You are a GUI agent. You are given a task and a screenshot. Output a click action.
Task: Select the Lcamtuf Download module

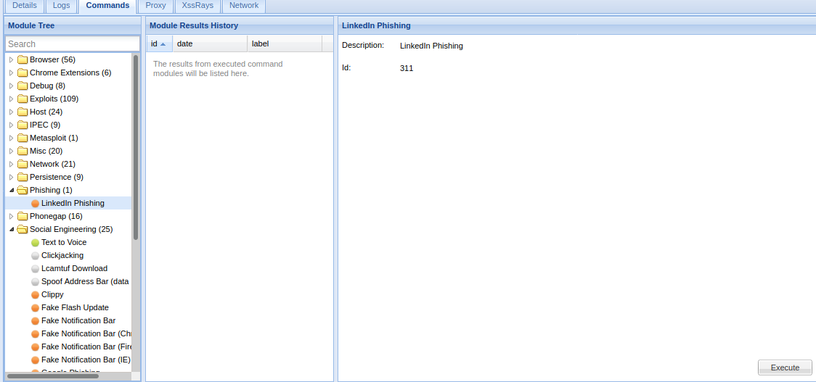75,268
